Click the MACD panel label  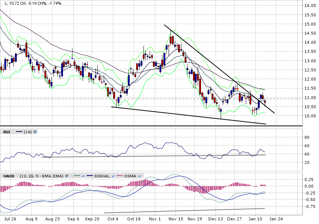8,176
